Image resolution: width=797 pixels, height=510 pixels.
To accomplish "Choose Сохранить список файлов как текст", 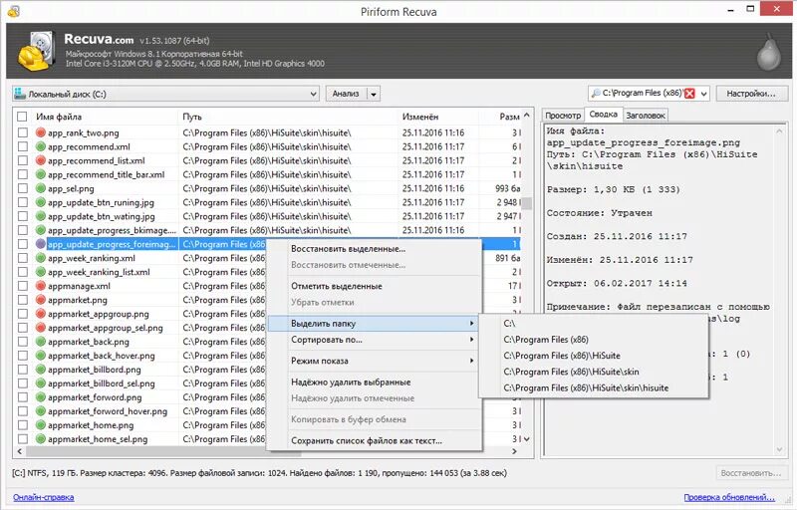I will pos(376,441).
